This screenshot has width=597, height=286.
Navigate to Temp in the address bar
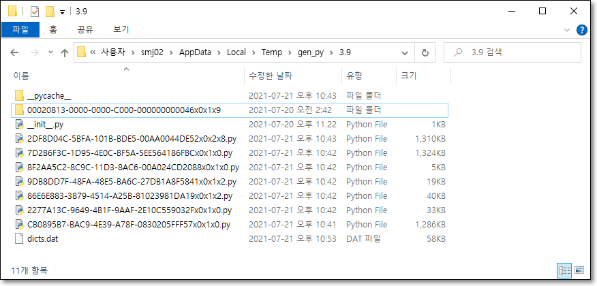click(271, 52)
